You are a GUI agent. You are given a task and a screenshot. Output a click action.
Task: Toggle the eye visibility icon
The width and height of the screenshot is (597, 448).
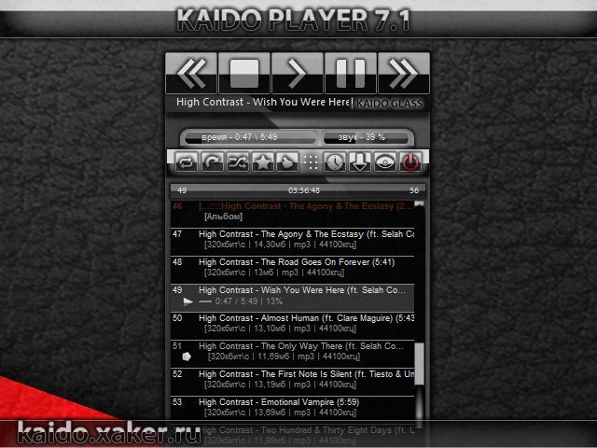385,162
